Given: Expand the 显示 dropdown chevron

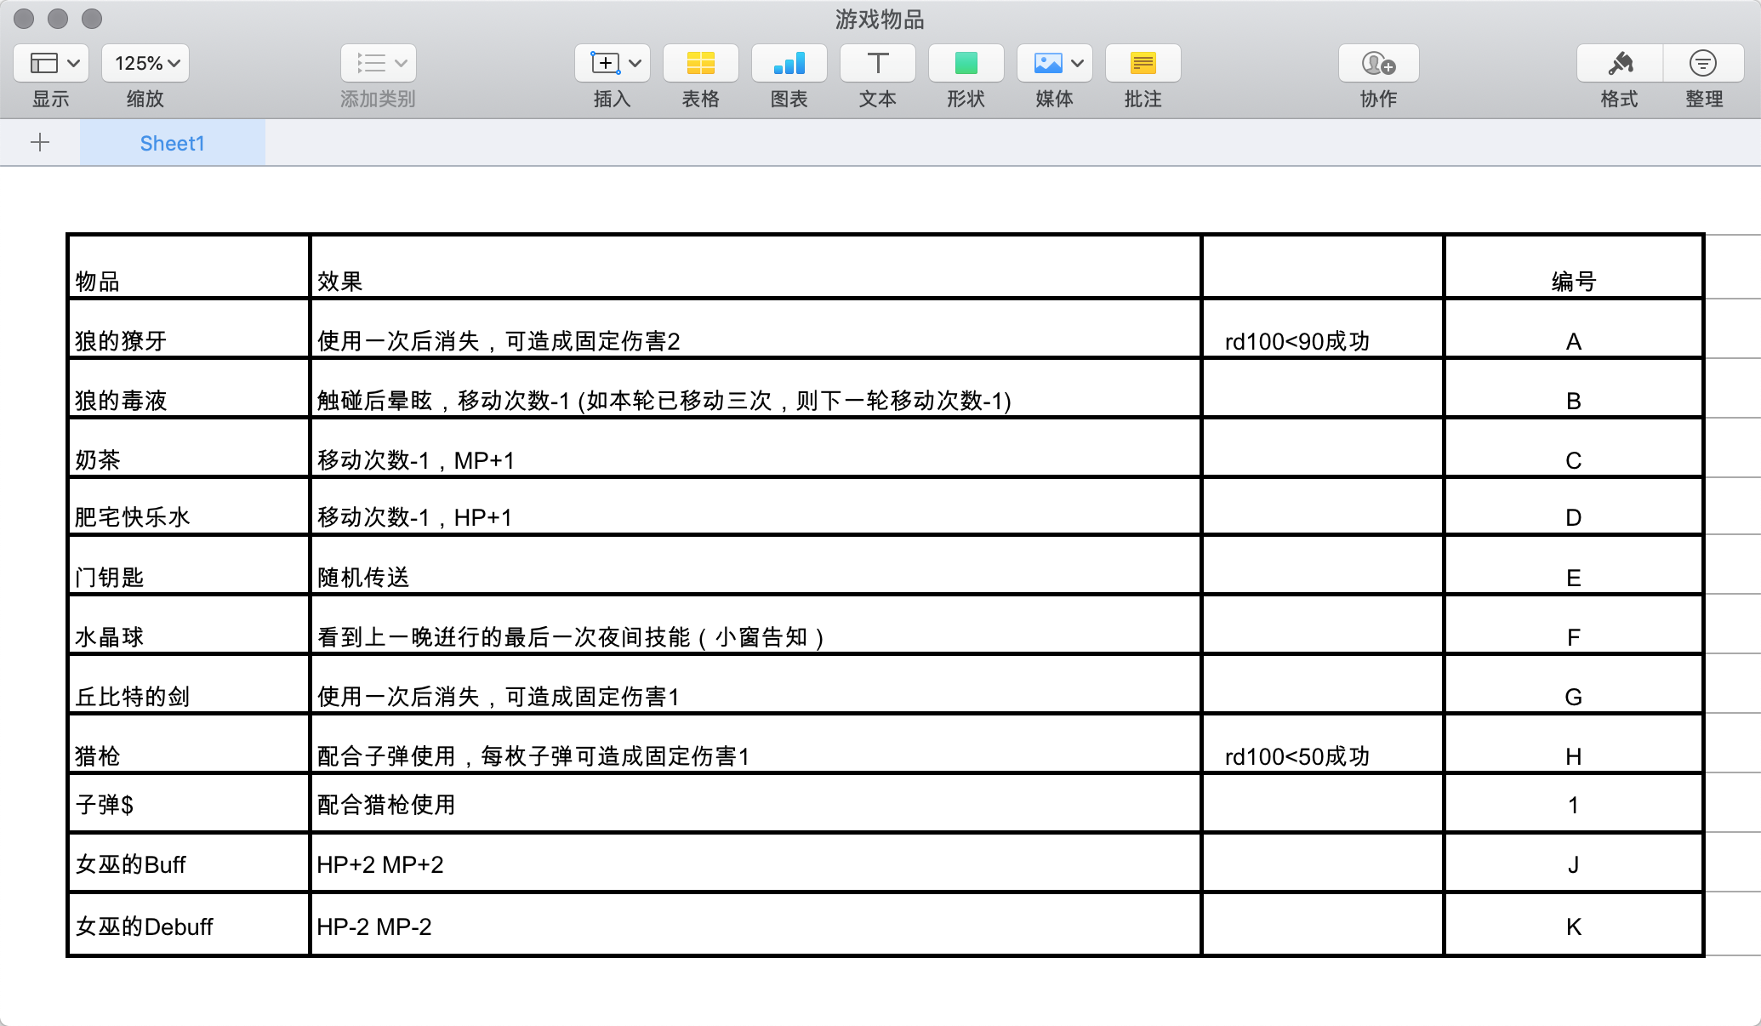Looking at the screenshot, I should [x=73, y=63].
